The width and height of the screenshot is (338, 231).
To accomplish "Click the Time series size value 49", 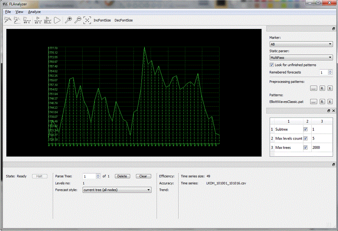I will click(x=208, y=176).
